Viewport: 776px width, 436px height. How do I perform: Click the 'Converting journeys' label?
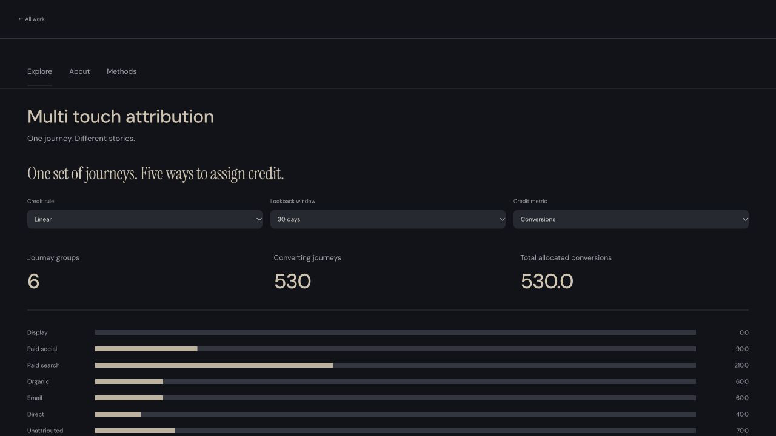(307, 258)
